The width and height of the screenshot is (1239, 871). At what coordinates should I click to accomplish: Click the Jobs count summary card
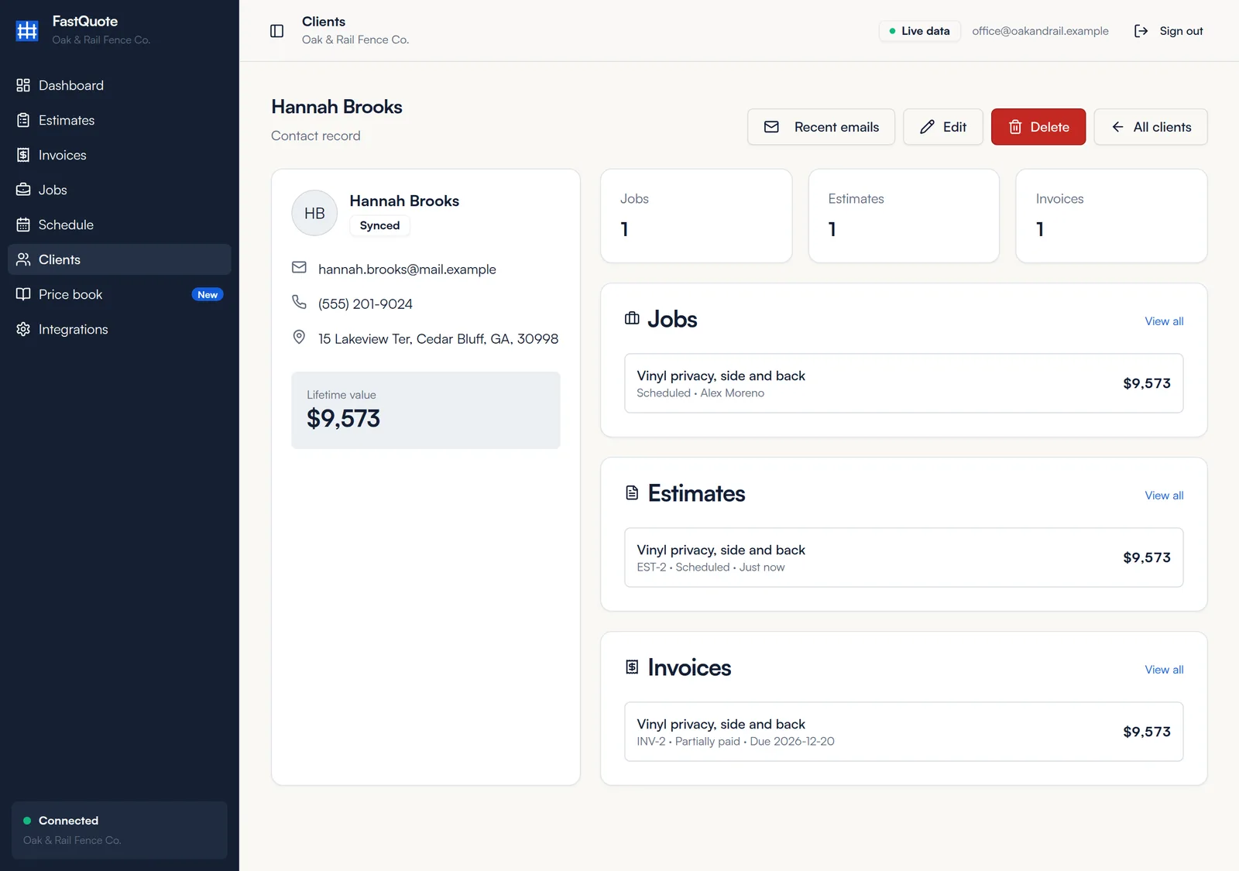696,216
